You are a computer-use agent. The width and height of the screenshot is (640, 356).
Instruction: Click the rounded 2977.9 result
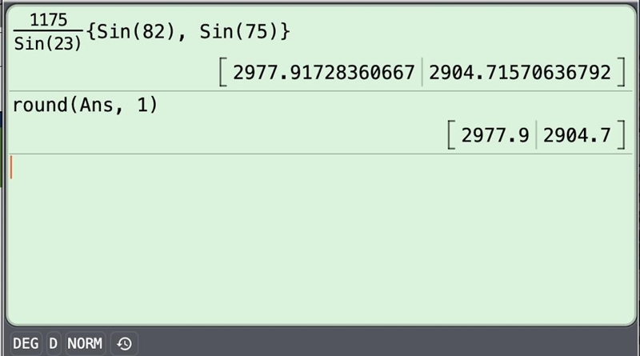click(x=495, y=135)
